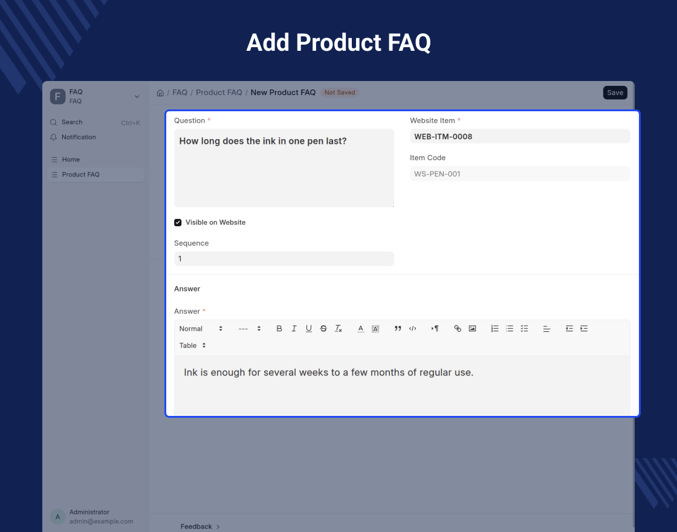Viewport: 677px width, 532px height.
Task: Go to FAQ breadcrumb link
Action: pos(180,92)
